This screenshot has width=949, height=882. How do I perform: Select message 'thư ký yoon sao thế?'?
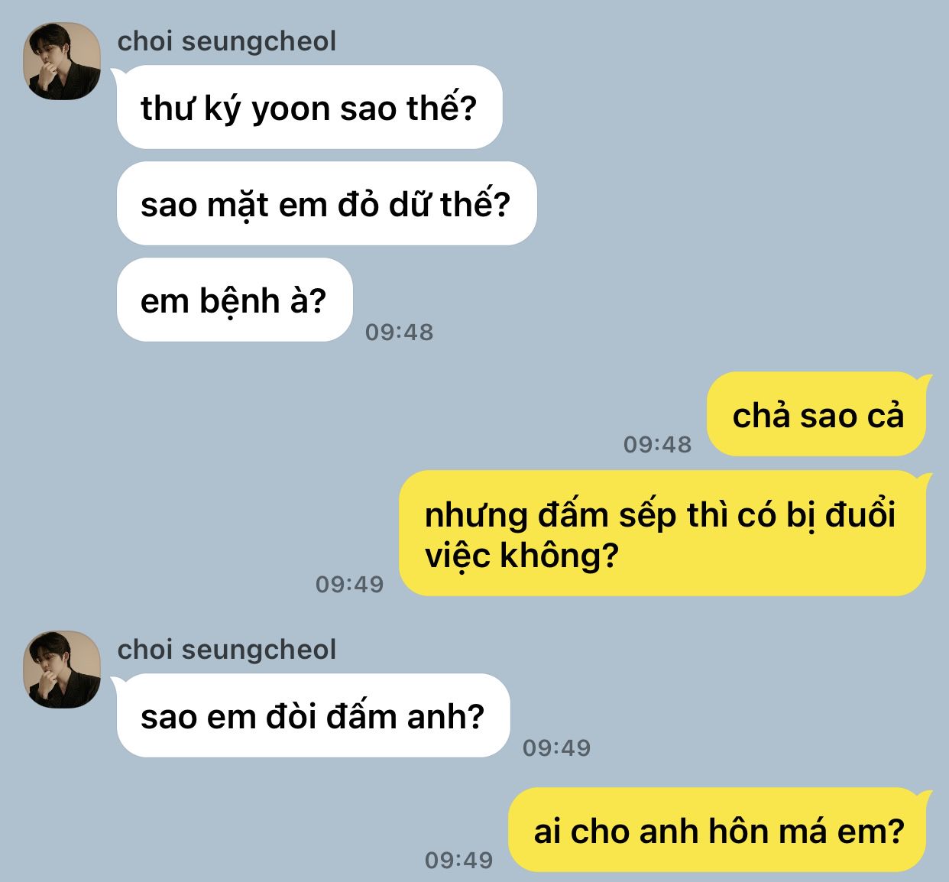pos(309,107)
